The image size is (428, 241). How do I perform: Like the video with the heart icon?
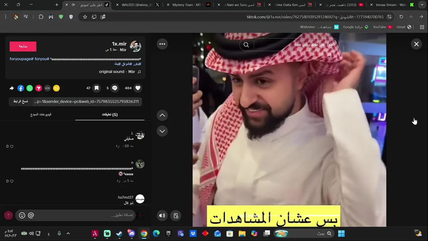138,88
